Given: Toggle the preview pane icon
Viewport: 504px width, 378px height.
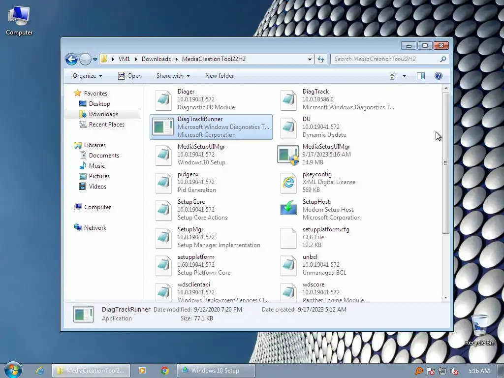Looking at the screenshot, I should [420, 76].
